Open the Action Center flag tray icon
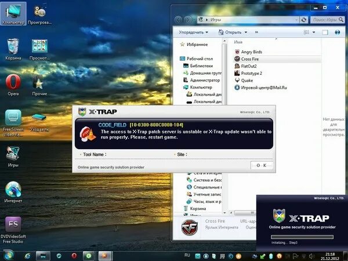The height and width of the screenshot is (261, 348). (295, 256)
